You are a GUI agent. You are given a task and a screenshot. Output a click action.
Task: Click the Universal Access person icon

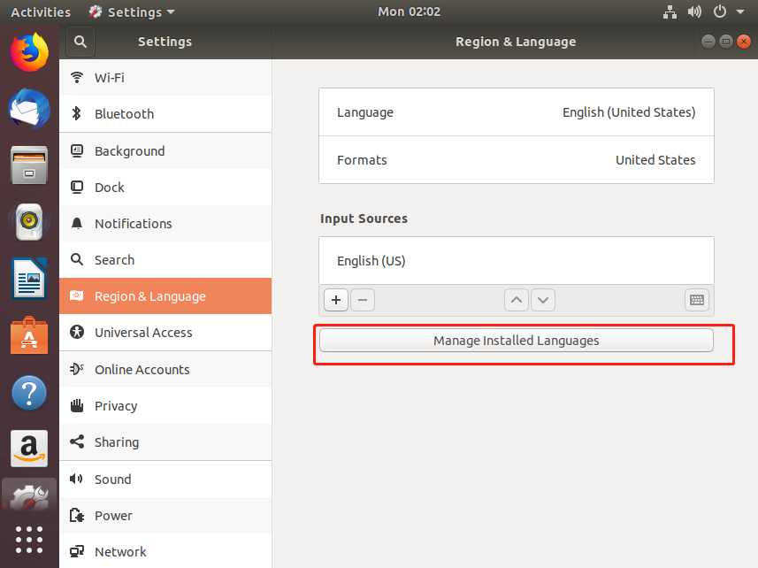(77, 332)
